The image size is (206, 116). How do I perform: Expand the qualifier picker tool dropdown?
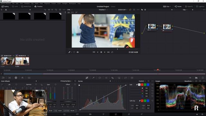coord(71,52)
